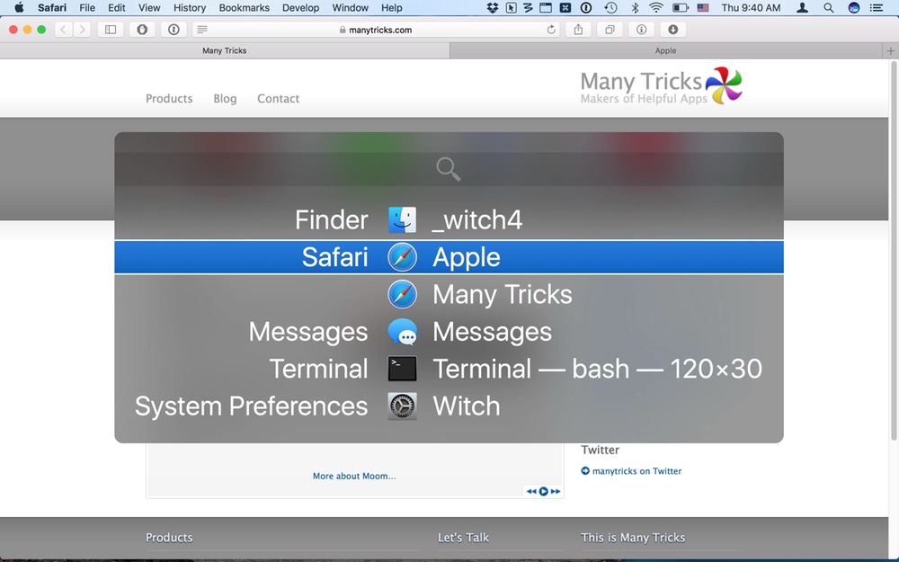Viewport: 899px width, 562px height.
Task: Open the Develop menu
Action: [x=300, y=8]
